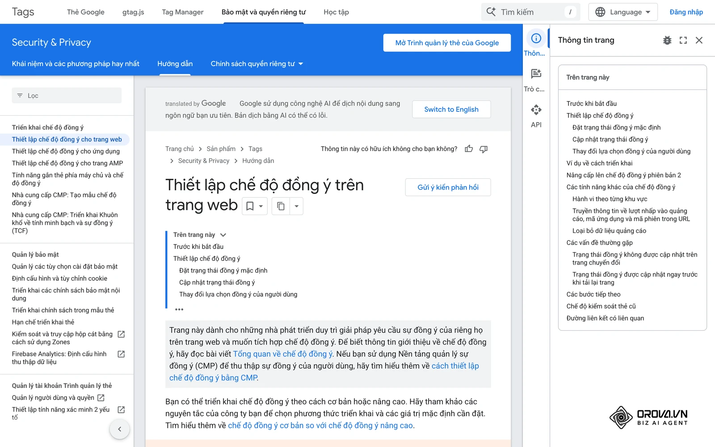Open the Tổng quan về chế độ đồng ý link

pyautogui.click(x=283, y=354)
